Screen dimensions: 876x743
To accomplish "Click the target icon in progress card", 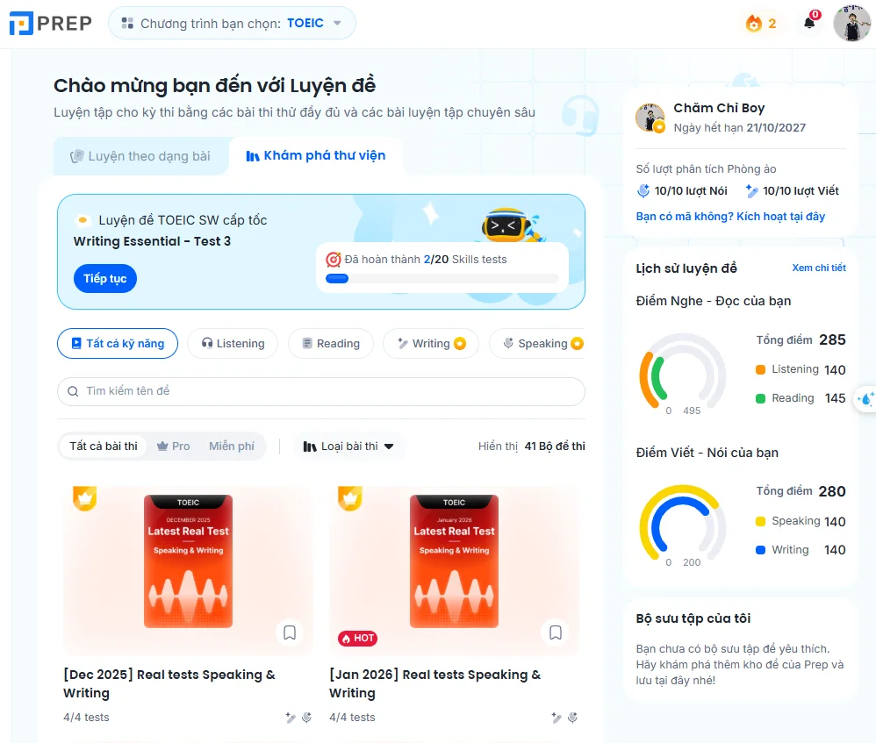I will [x=334, y=260].
